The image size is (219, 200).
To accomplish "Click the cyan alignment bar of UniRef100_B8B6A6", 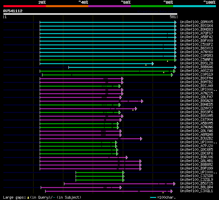I will coord(122,68).
